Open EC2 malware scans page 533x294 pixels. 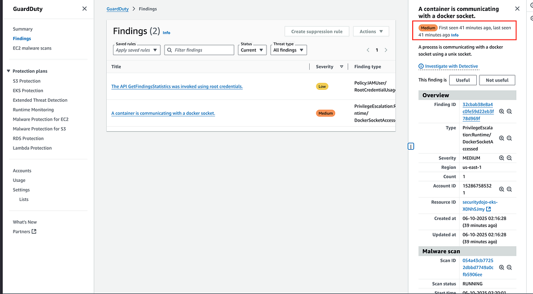[32, 48]
